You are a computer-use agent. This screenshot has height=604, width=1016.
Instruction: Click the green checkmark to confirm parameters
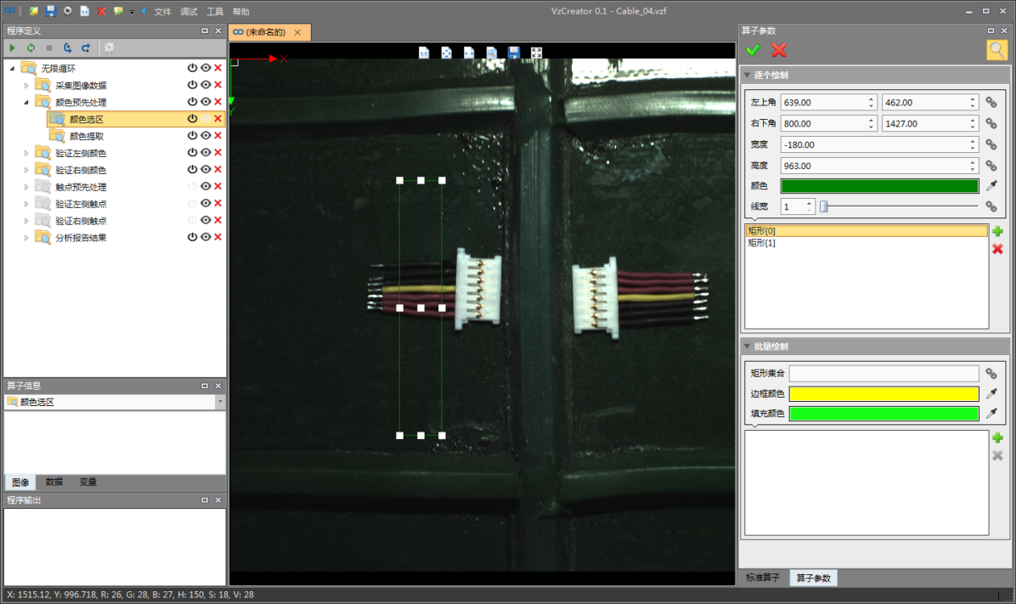pyautogui.click(x=753, y=50)
